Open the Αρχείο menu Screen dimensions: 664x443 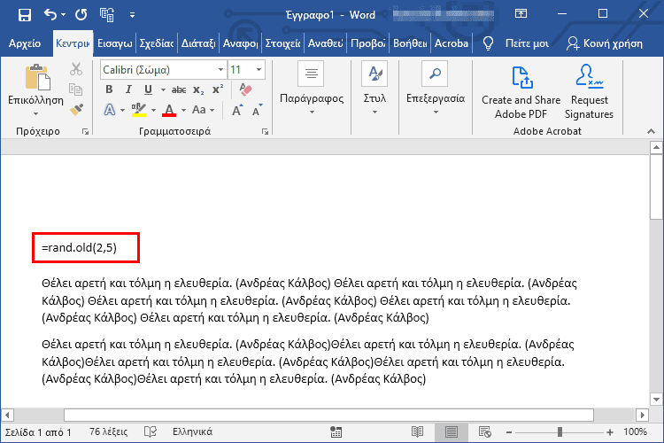[25, 43]
